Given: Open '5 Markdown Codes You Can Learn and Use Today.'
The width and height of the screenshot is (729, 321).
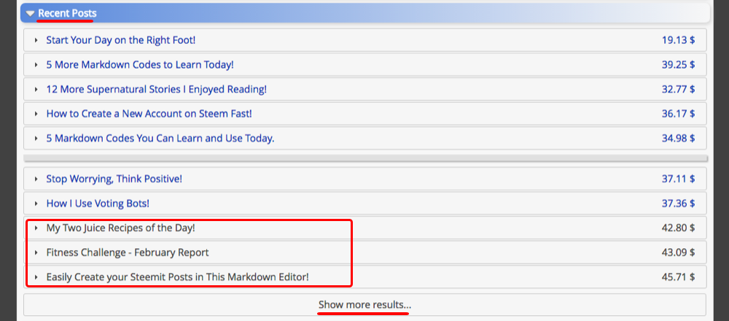Looking at the screenshot, I should [160, 138].
